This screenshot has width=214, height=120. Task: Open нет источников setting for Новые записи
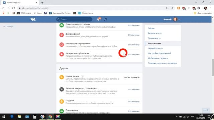click(x=132, y=77)
